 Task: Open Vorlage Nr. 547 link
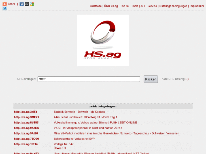pyautogui.click(x=63, y=144)
